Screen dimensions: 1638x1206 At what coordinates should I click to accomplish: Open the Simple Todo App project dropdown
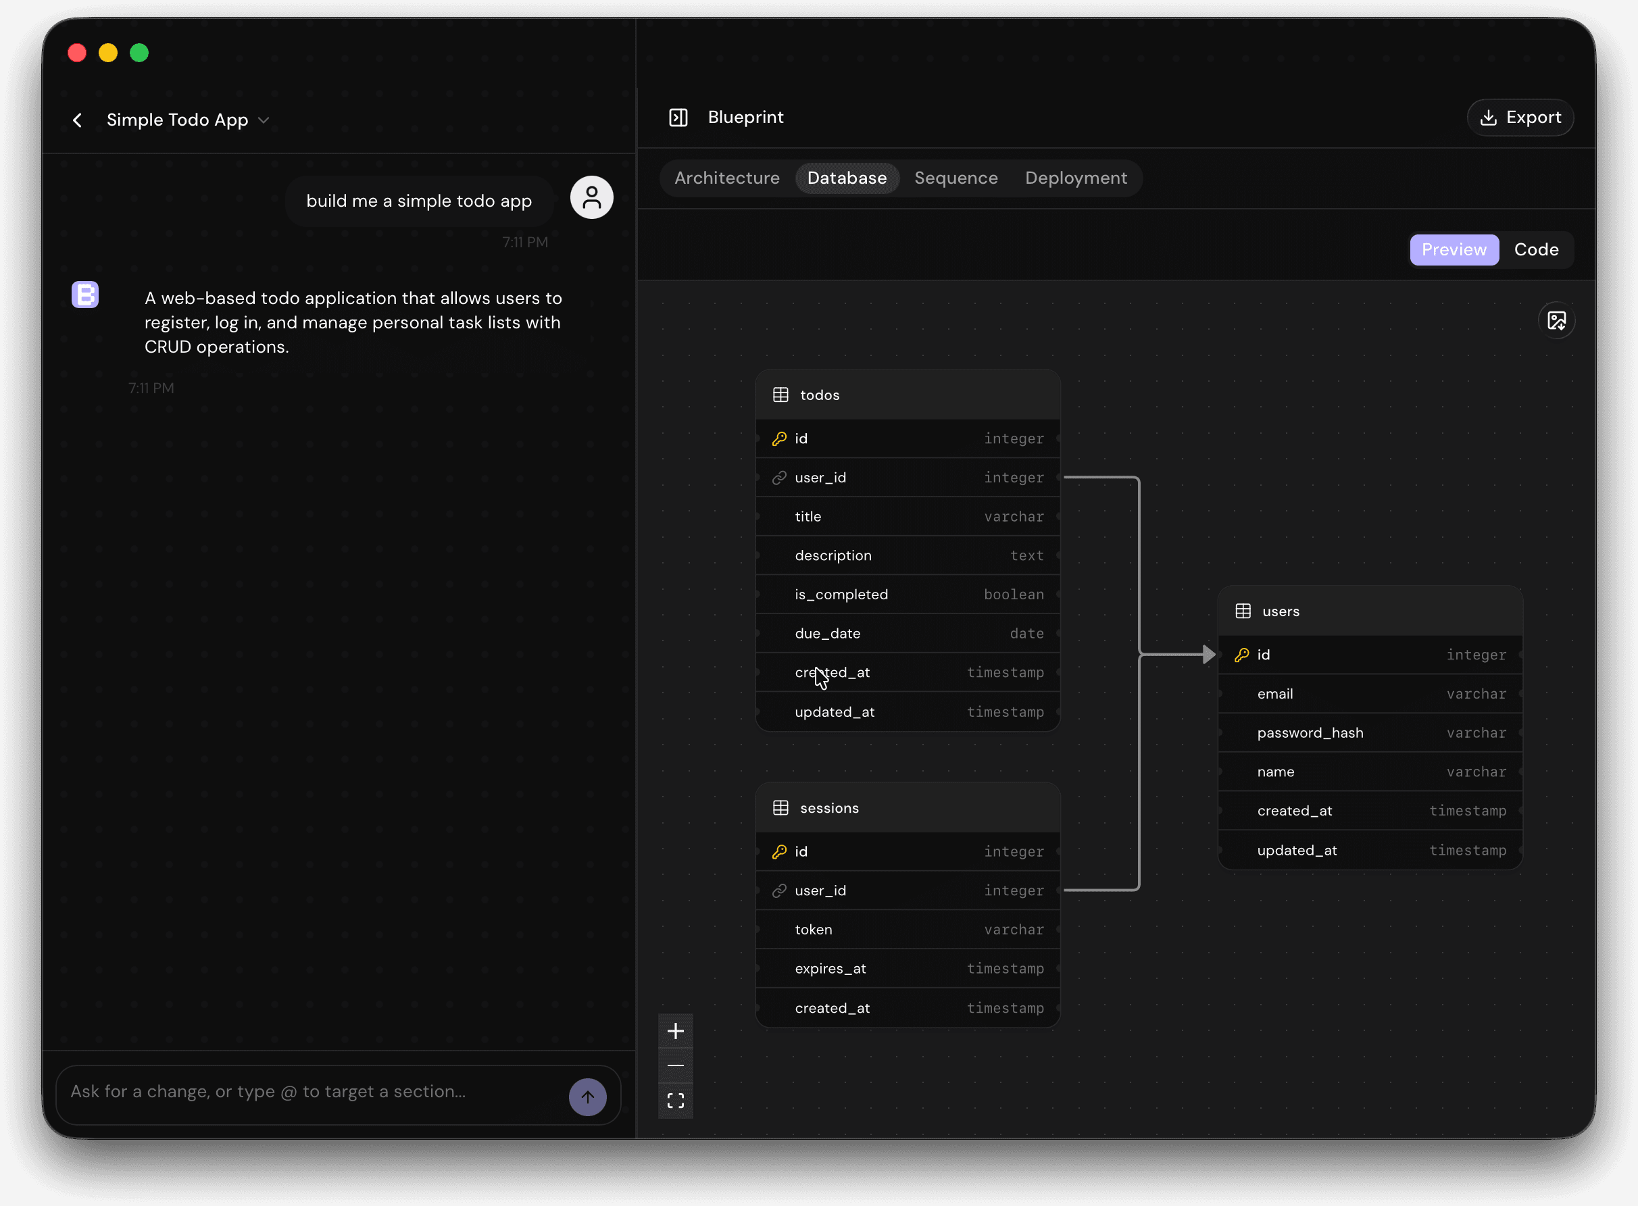[x=188, y=120]
